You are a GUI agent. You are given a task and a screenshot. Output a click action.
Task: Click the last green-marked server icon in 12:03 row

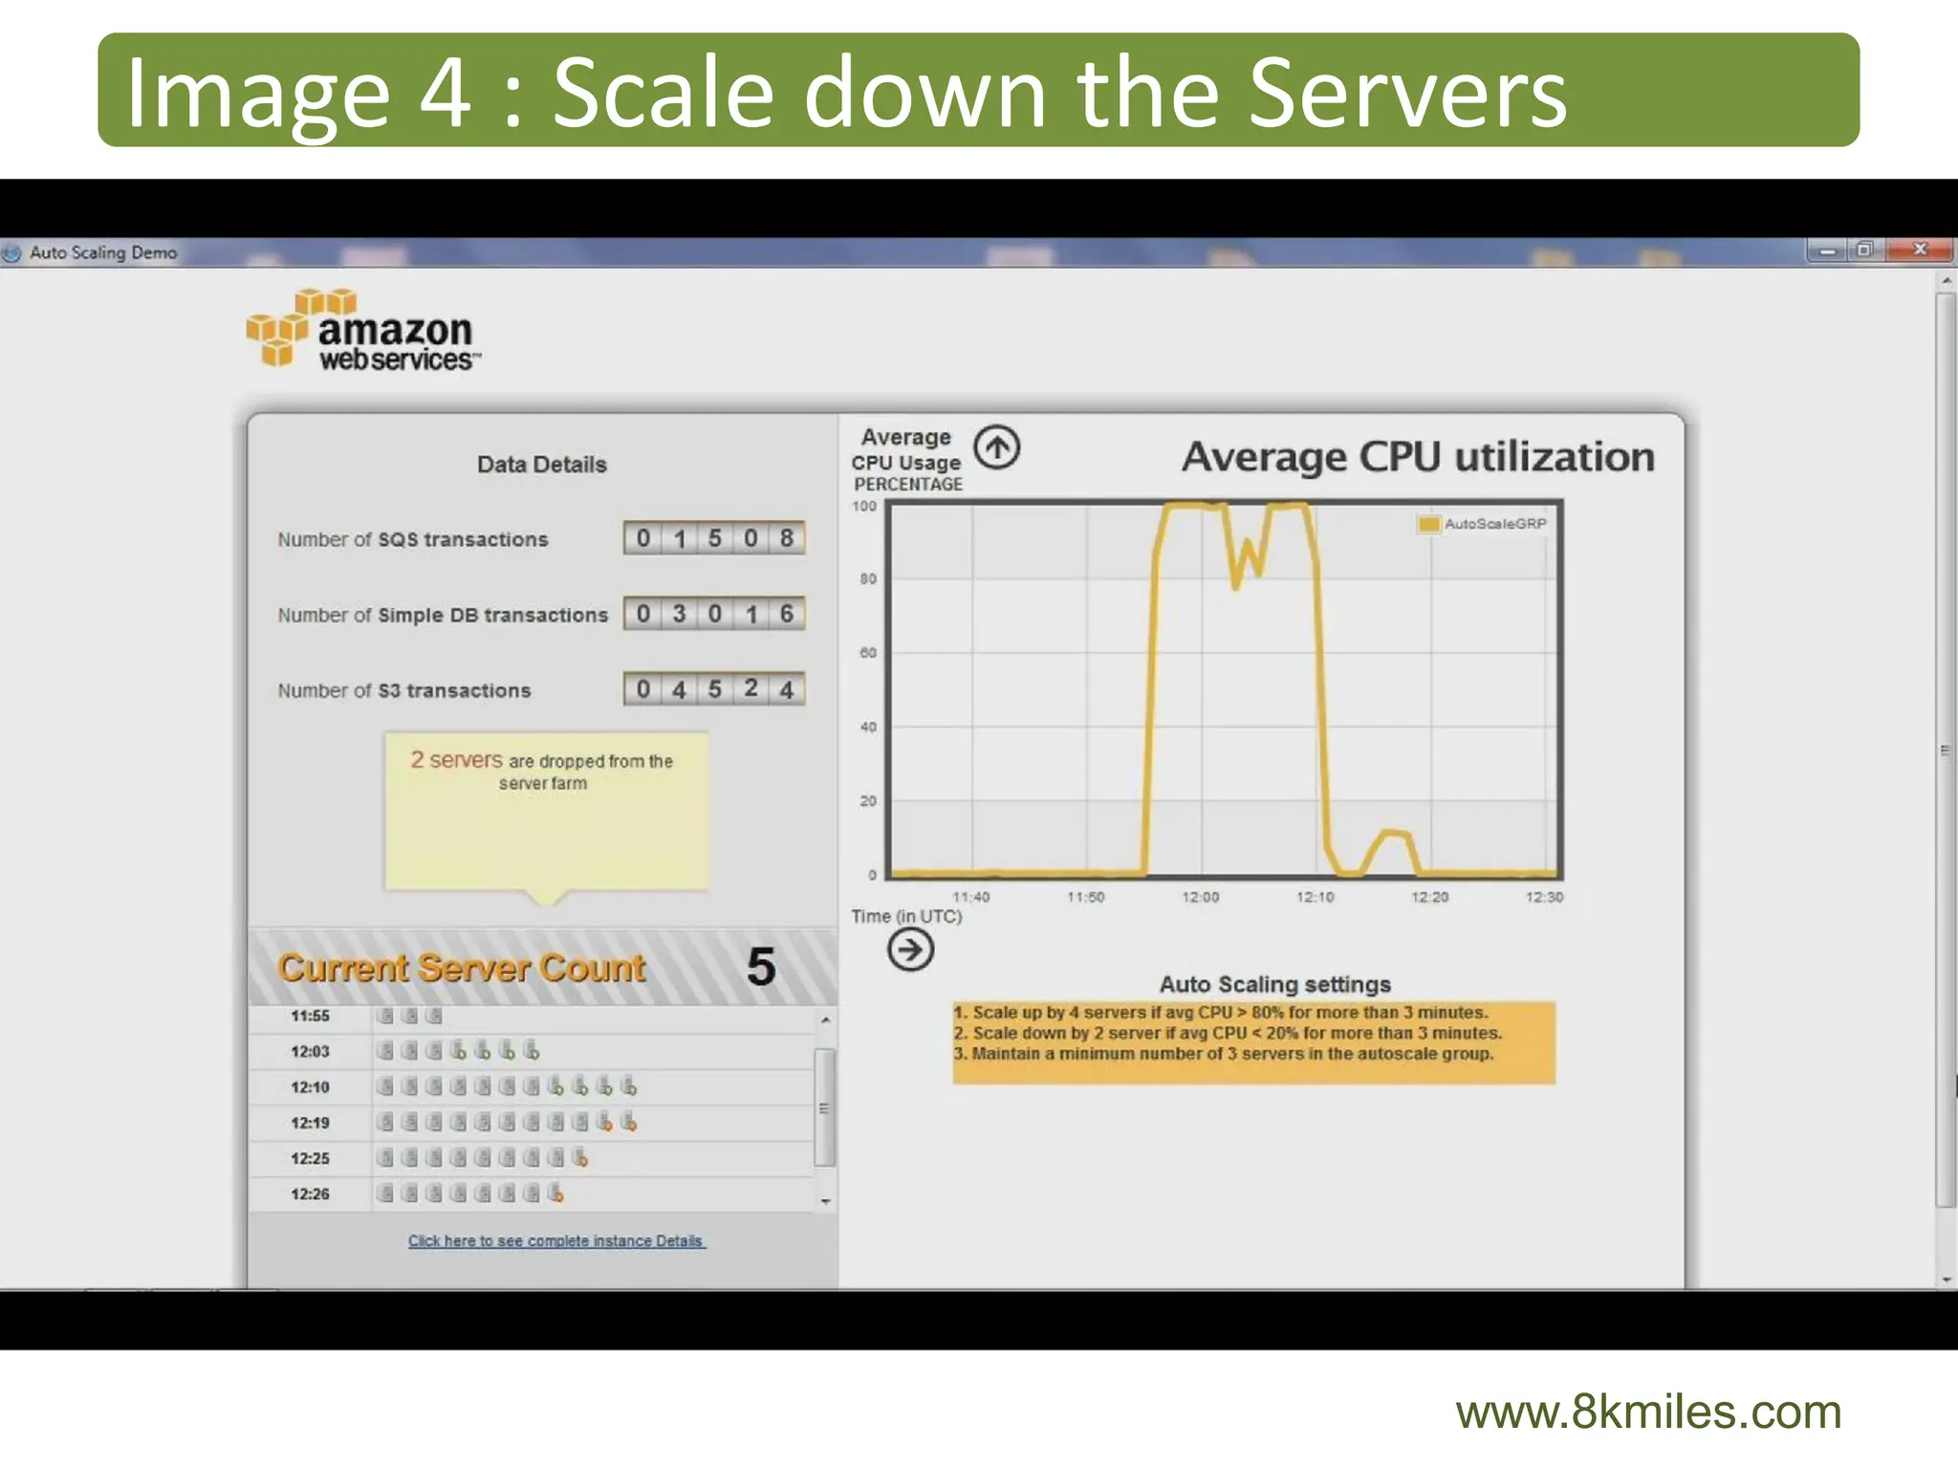pos(532,1051)
